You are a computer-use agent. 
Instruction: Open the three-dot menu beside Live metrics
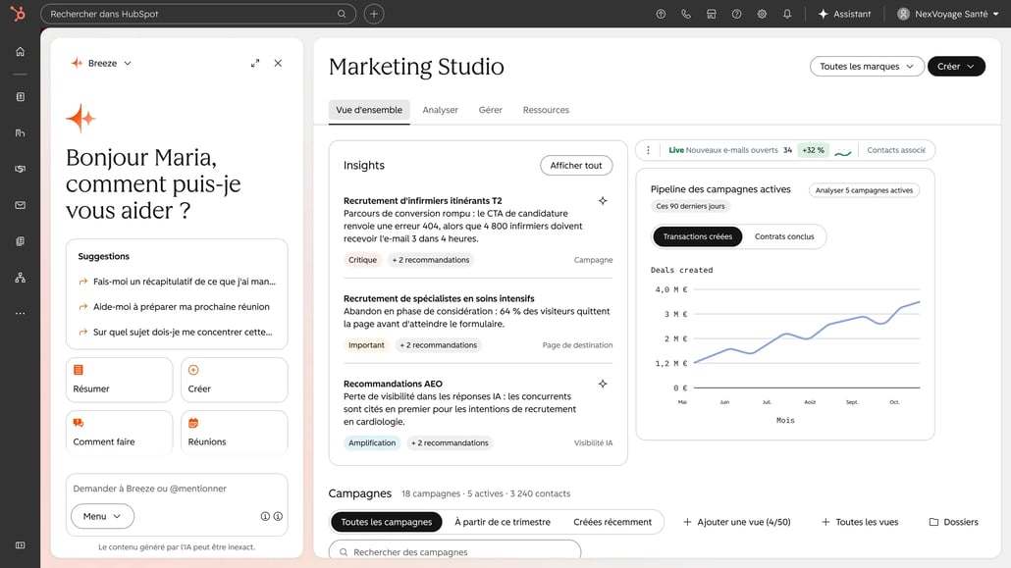click(648, 150)
